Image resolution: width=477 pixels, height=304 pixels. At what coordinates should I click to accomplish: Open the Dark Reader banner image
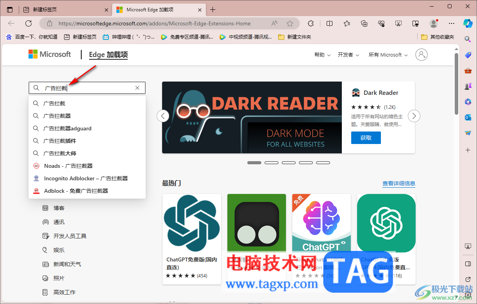click(252, 117)
